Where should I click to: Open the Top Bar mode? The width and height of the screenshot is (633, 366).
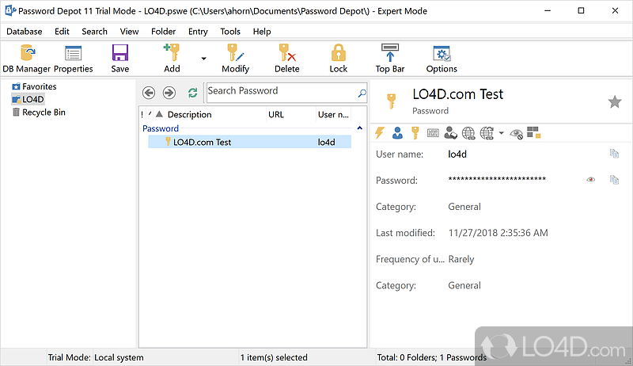point(390,59)
